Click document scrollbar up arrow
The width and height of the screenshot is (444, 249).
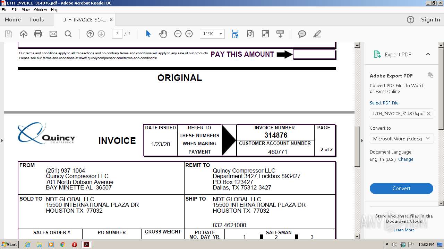click(357, 45)
